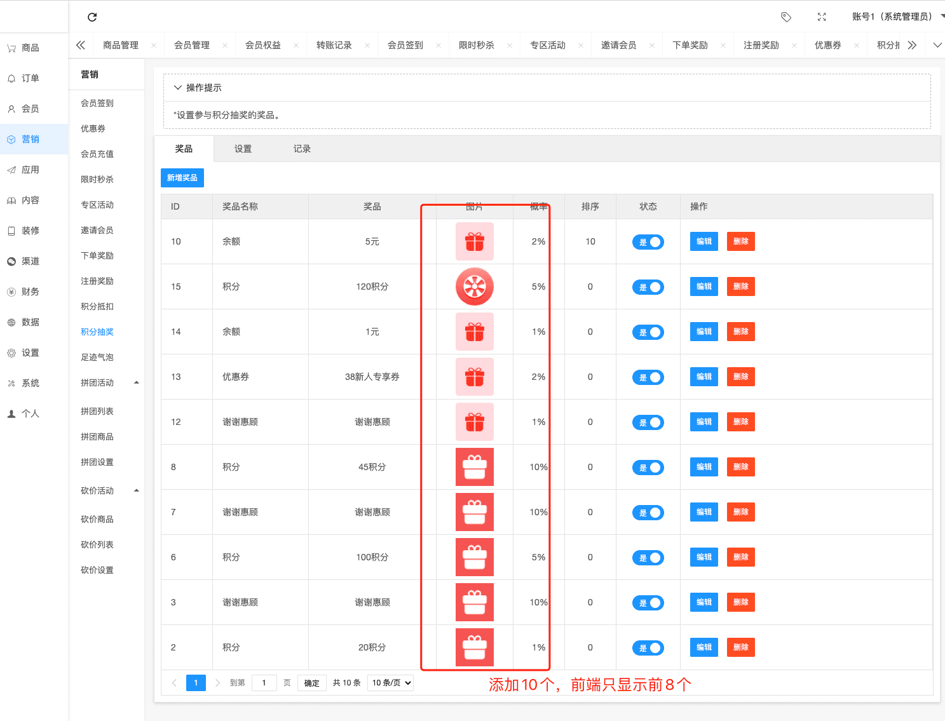Delete the 120积分 prize row
This screenshot has width=945, height=721.
(740, 286)
